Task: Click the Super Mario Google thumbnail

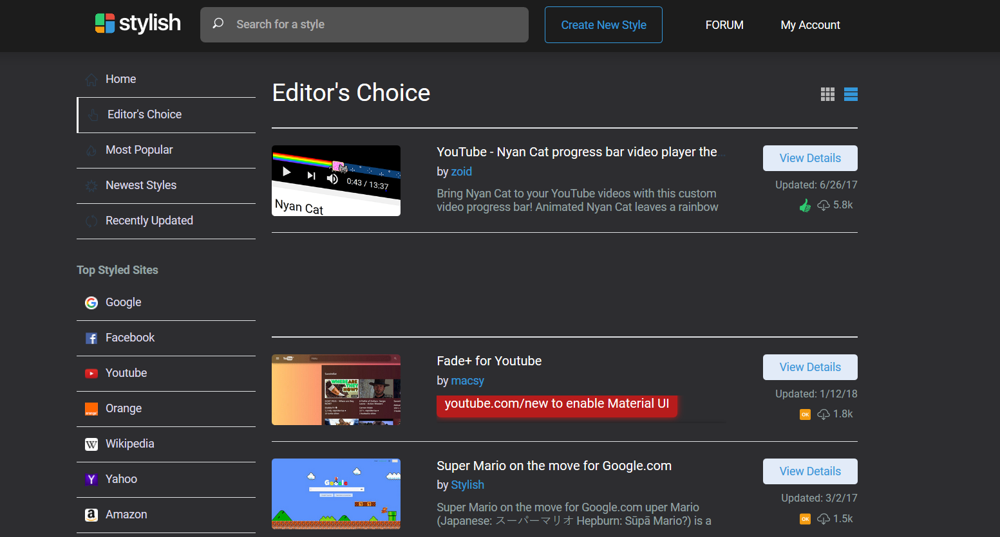Action: coord(336,494)
